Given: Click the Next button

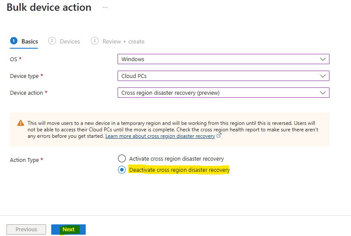Looking at the screenshot, I should point(68,230).
